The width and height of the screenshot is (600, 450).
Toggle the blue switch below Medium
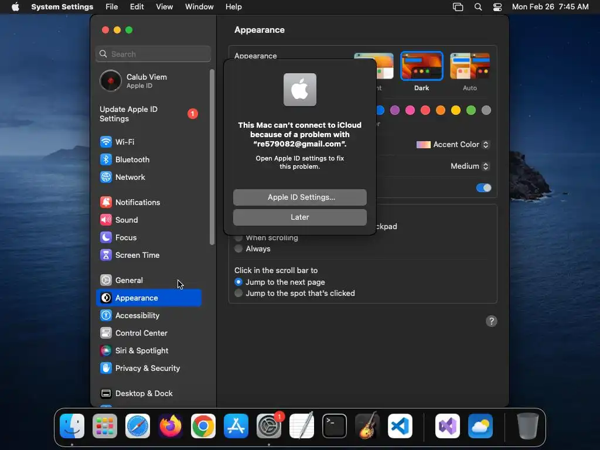pyautogui.click(x=483, y=188)
